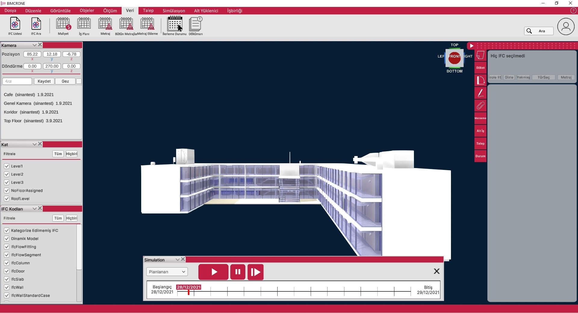The height and width of the screenshot is (313, 578).
Task: Open the Simülasyon menu tab
Action: click(x=174, y=11)
